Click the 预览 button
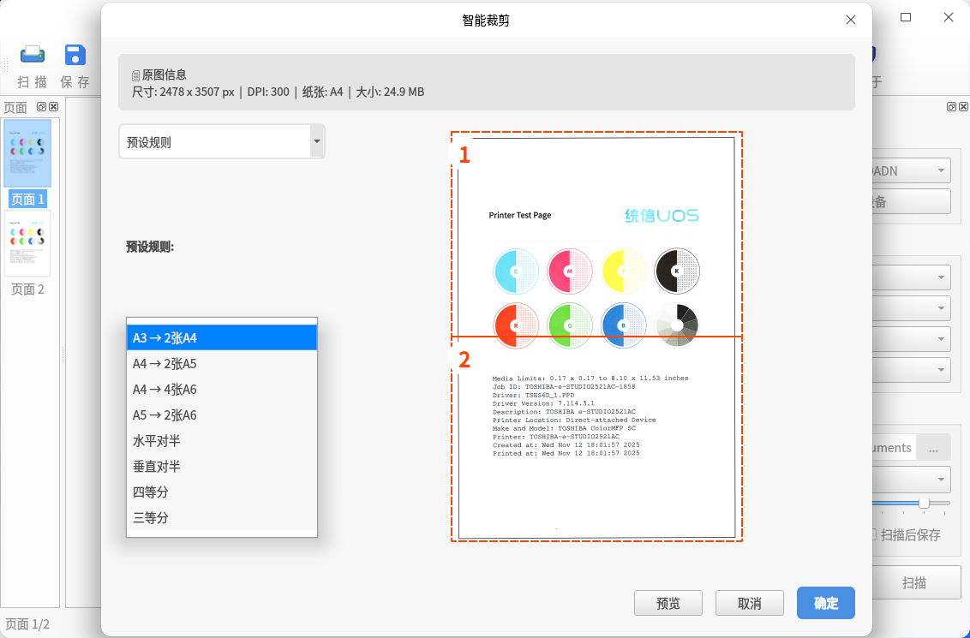Screen dimensions: 970x638 click(x=668, y=603)
